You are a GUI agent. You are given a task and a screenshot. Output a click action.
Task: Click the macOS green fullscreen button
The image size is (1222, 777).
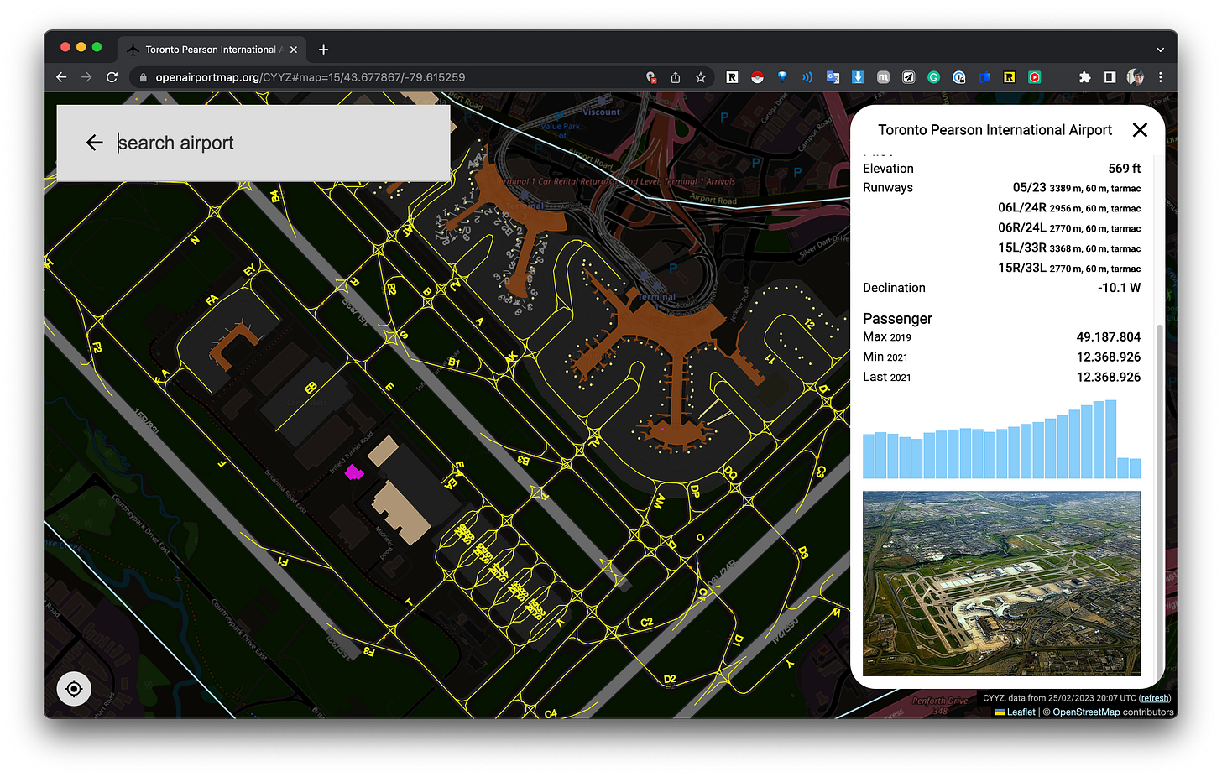[97, 47]
